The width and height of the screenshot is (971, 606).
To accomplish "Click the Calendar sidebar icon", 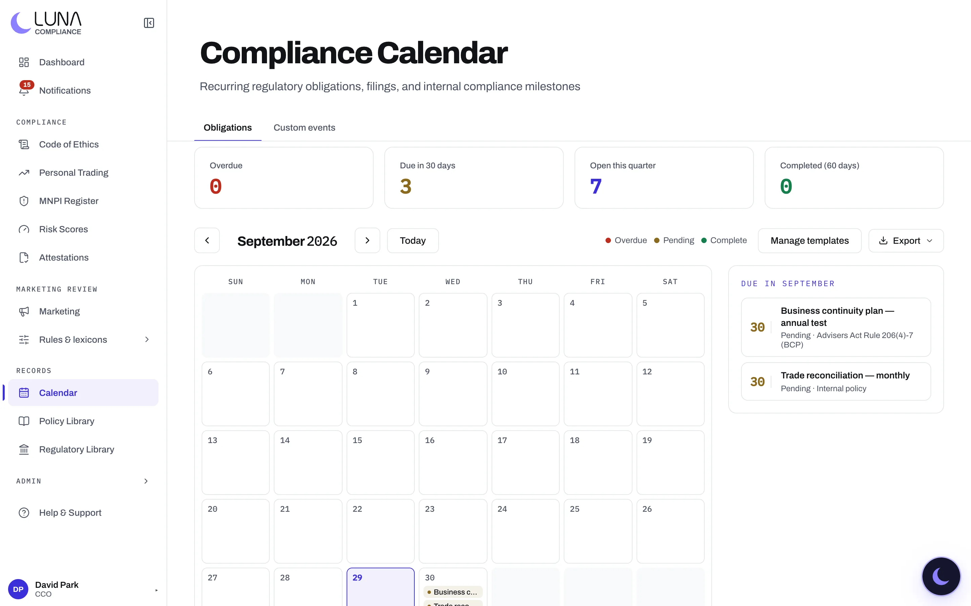I will coord(24,393).
